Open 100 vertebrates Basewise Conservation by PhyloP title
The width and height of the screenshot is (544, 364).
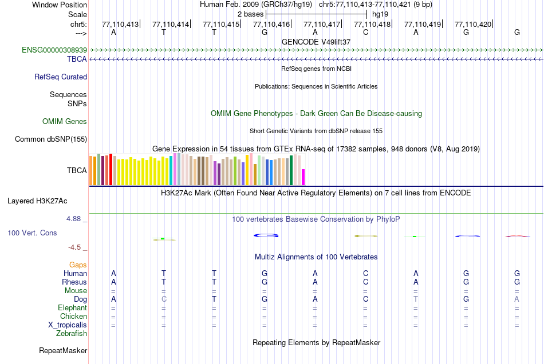[316, 219]
